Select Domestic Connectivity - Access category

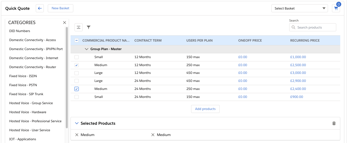click(x=33, y=40)
